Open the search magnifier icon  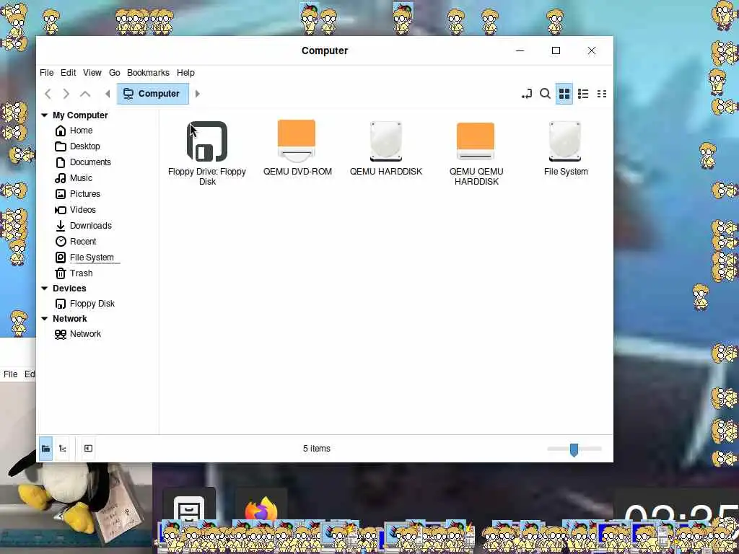coord(546,94)
